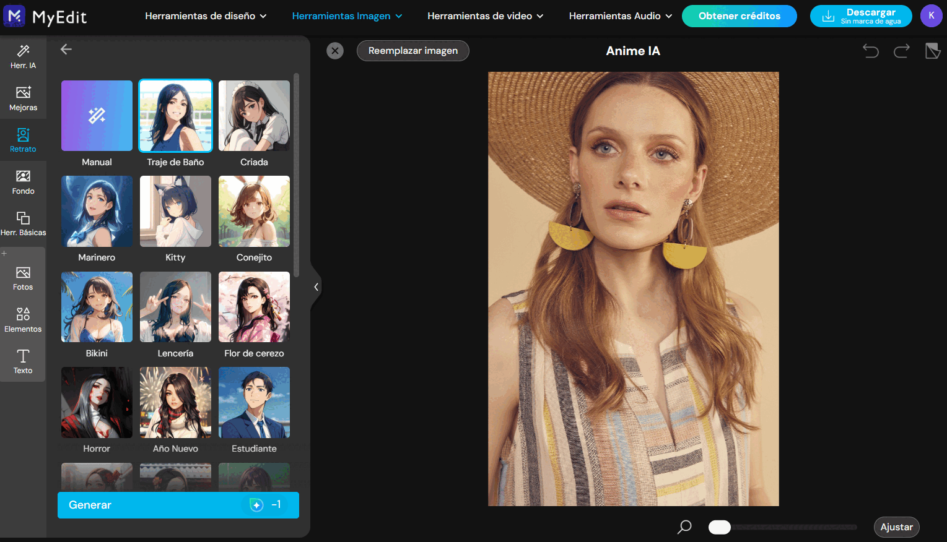Close the current image with X
The width and height of the screenshot is (947, 542).
(335, 51)
